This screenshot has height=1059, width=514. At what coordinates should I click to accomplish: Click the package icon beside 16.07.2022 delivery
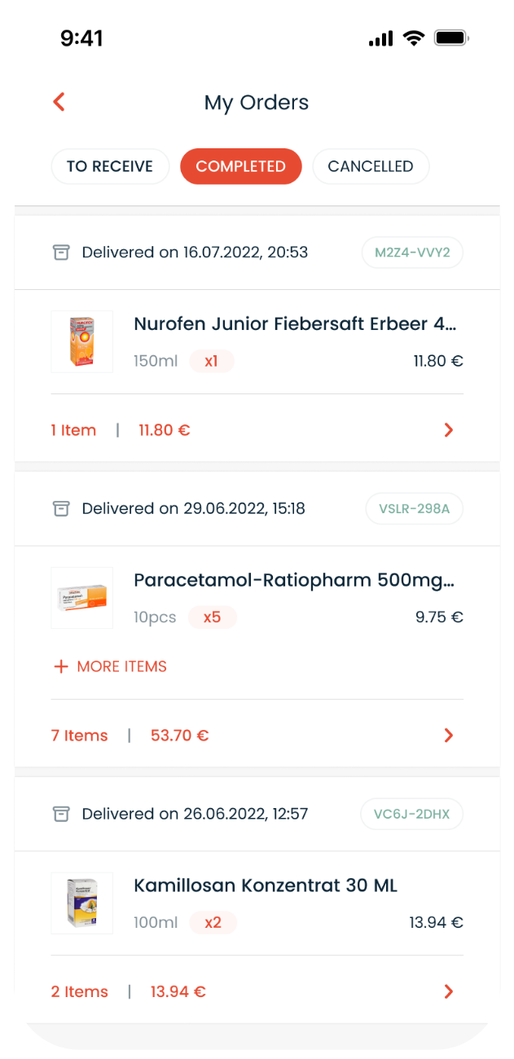[61, 253]
